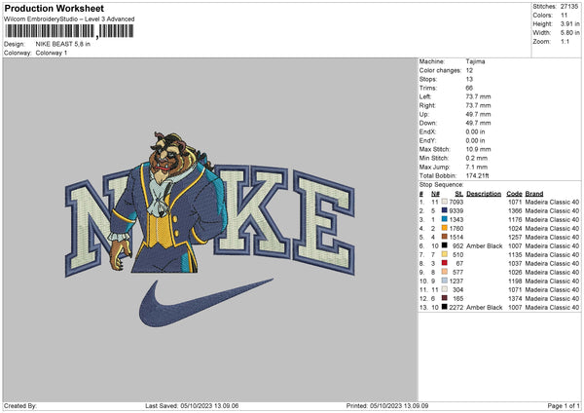Click the Down measurement 49.7 mm

click(x=478, y=123)
